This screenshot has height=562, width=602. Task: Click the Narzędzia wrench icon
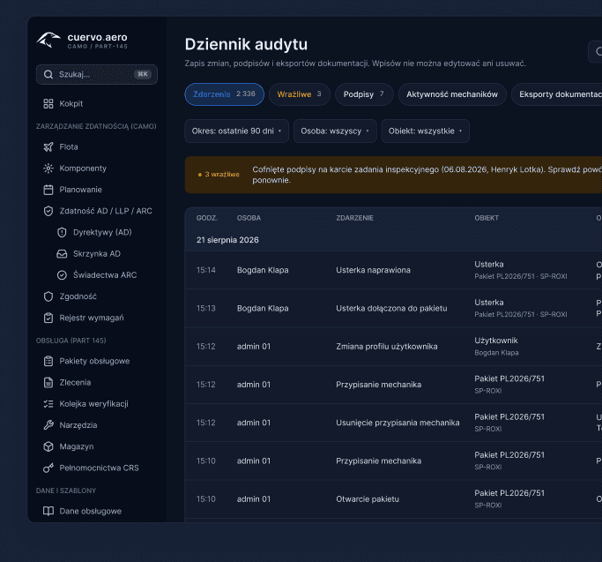[x=48, y=425]
